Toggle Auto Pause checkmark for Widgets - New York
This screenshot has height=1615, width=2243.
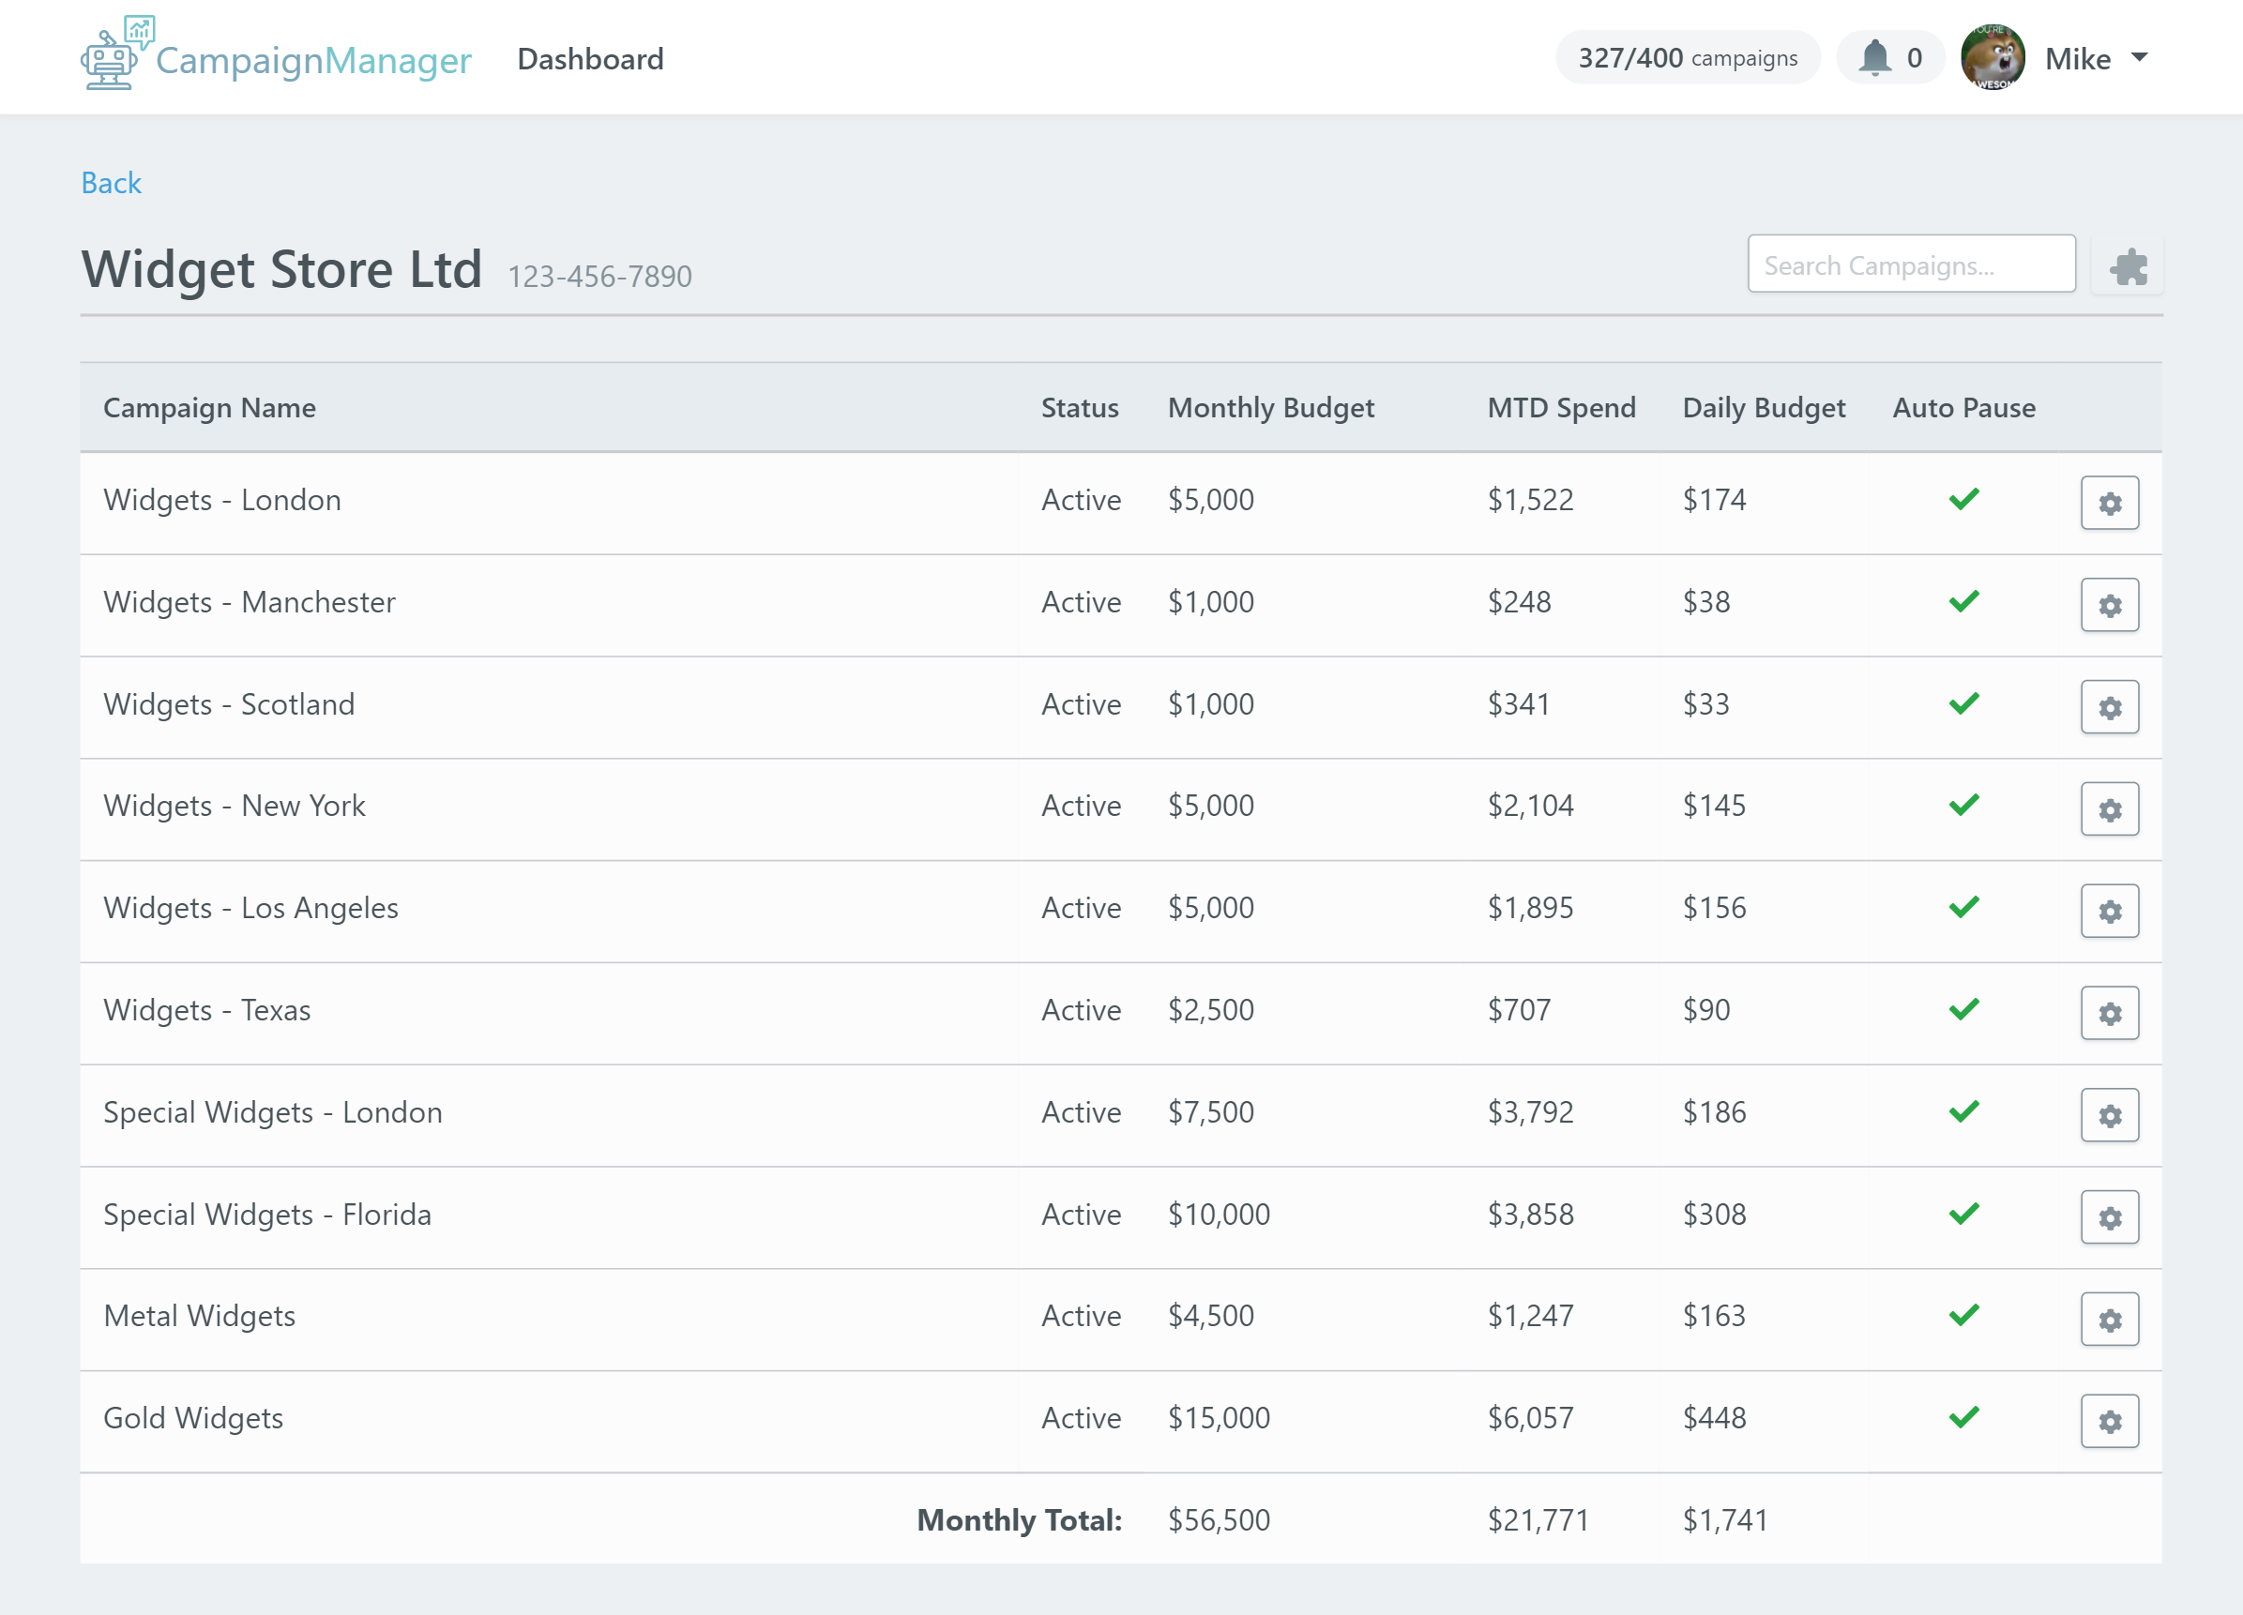pos(1964,805)
